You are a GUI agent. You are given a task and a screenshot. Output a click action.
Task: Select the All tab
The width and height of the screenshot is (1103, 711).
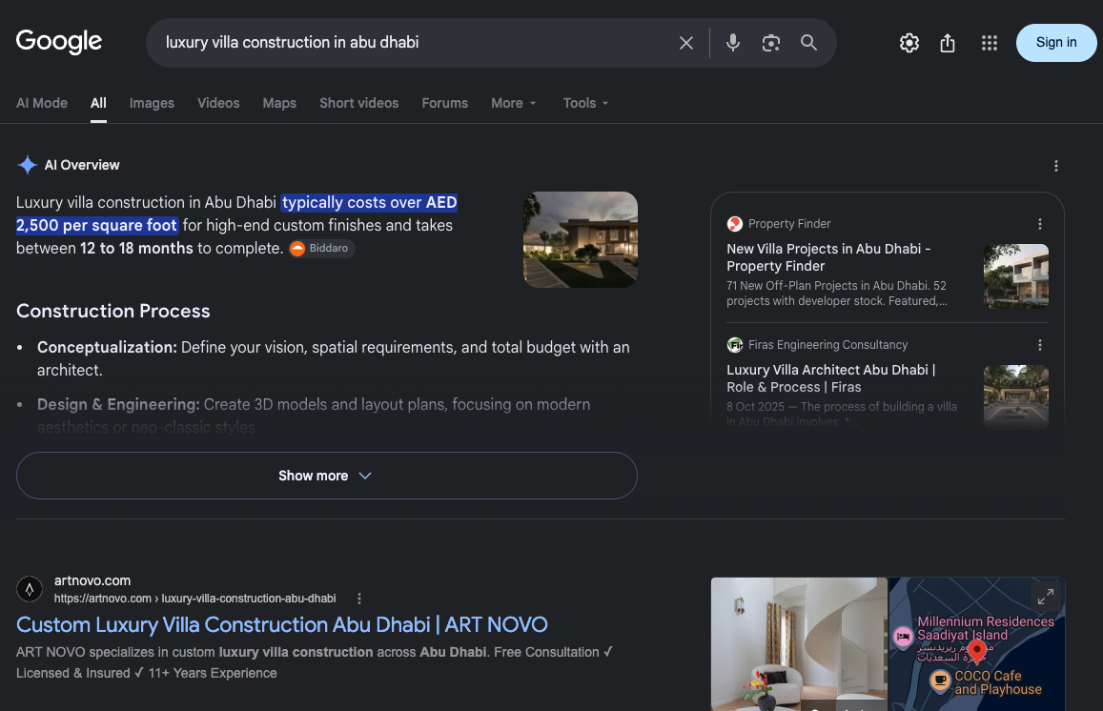[98, 103]
